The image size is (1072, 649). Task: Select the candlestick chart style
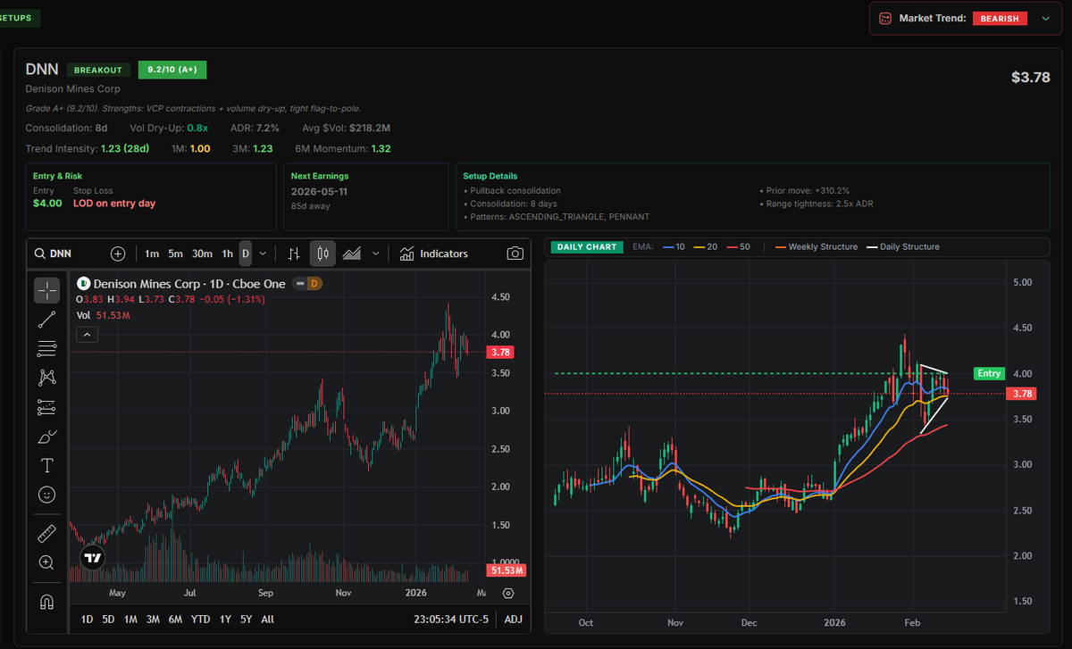click(x=322, y=254)
